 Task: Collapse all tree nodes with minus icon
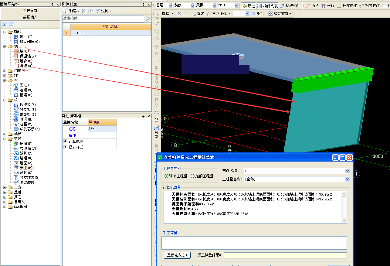[12, 25]
